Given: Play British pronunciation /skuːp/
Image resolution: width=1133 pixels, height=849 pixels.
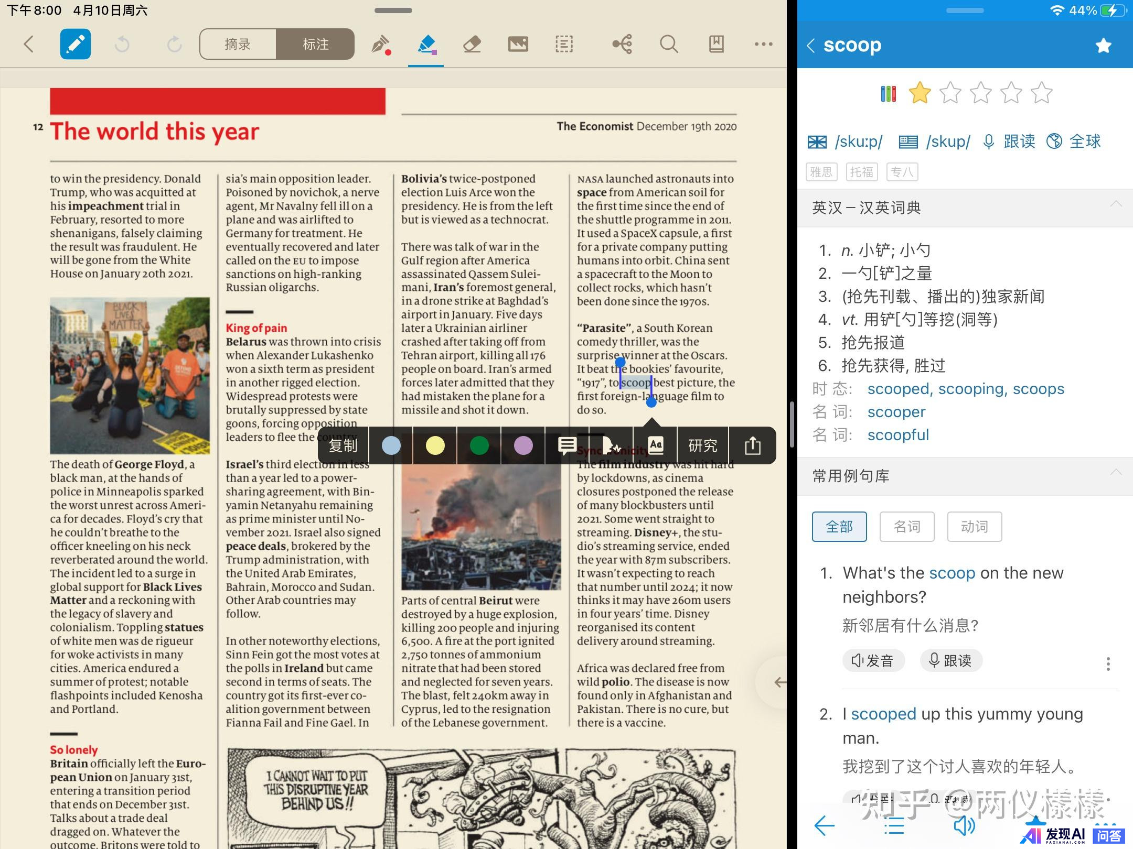Looking at the screenshot, I should (x=845, y=141).
